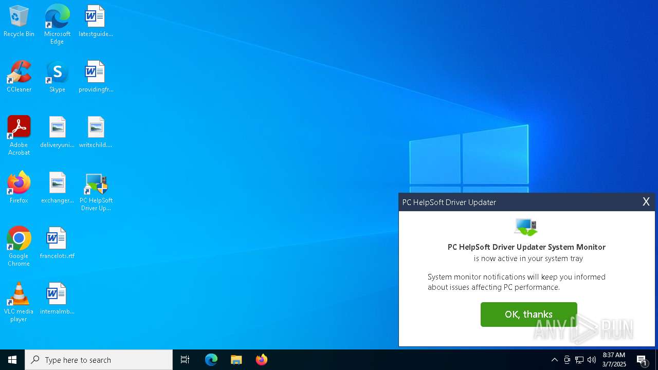The height and width of the screenshot is (370, 658).
Task: Open the Action Center notifications icon
Action: click(x=642, y=360)
